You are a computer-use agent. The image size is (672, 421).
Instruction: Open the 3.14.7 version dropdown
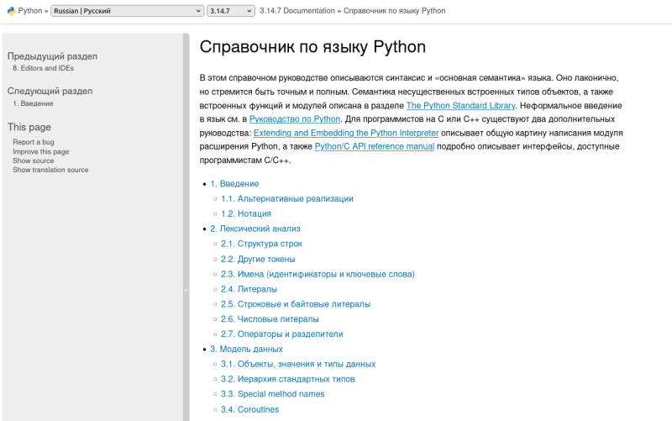(230, 11)
